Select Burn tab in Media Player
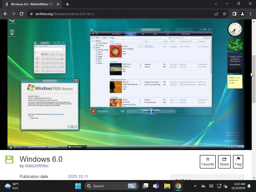 point(155,34)
